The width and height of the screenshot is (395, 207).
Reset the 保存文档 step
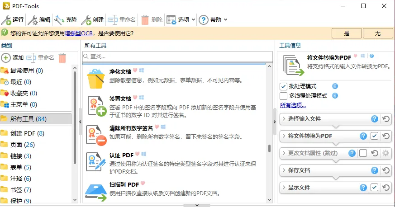386,170
